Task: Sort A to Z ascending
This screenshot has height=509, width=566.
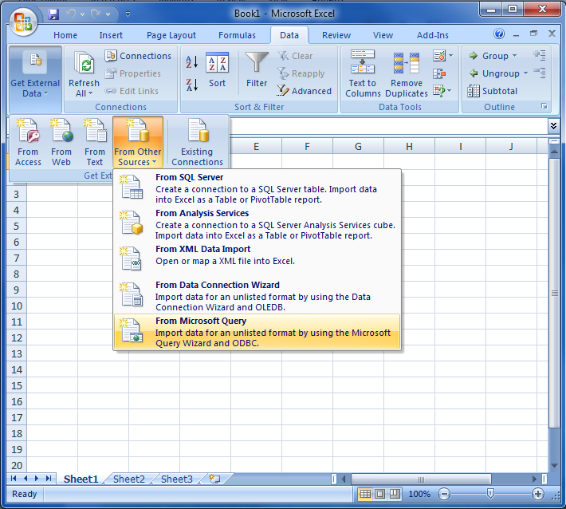Action: (x=191, y=62)
